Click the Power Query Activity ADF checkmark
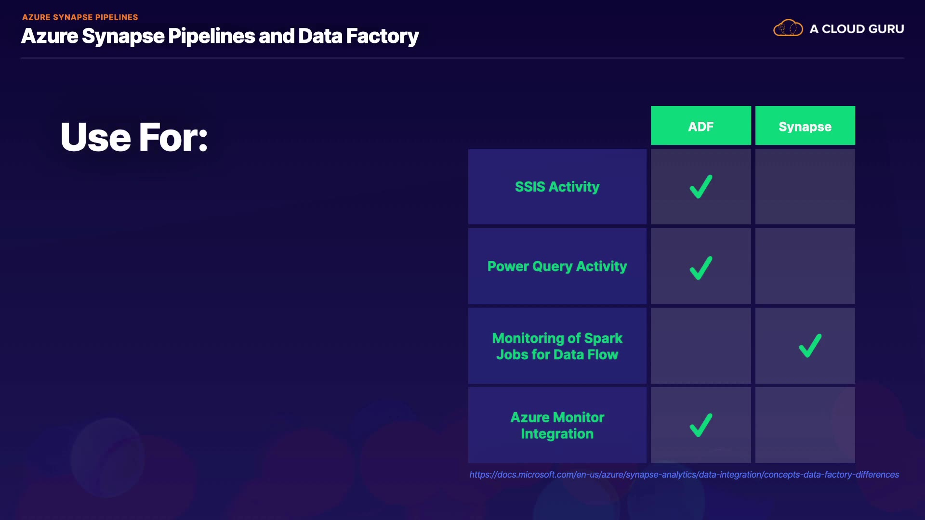 pyautogui.click(x=701, y=268)
